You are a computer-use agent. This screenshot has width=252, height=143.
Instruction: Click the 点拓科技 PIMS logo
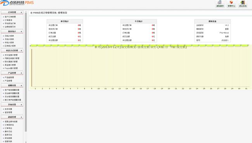(17, 3)
